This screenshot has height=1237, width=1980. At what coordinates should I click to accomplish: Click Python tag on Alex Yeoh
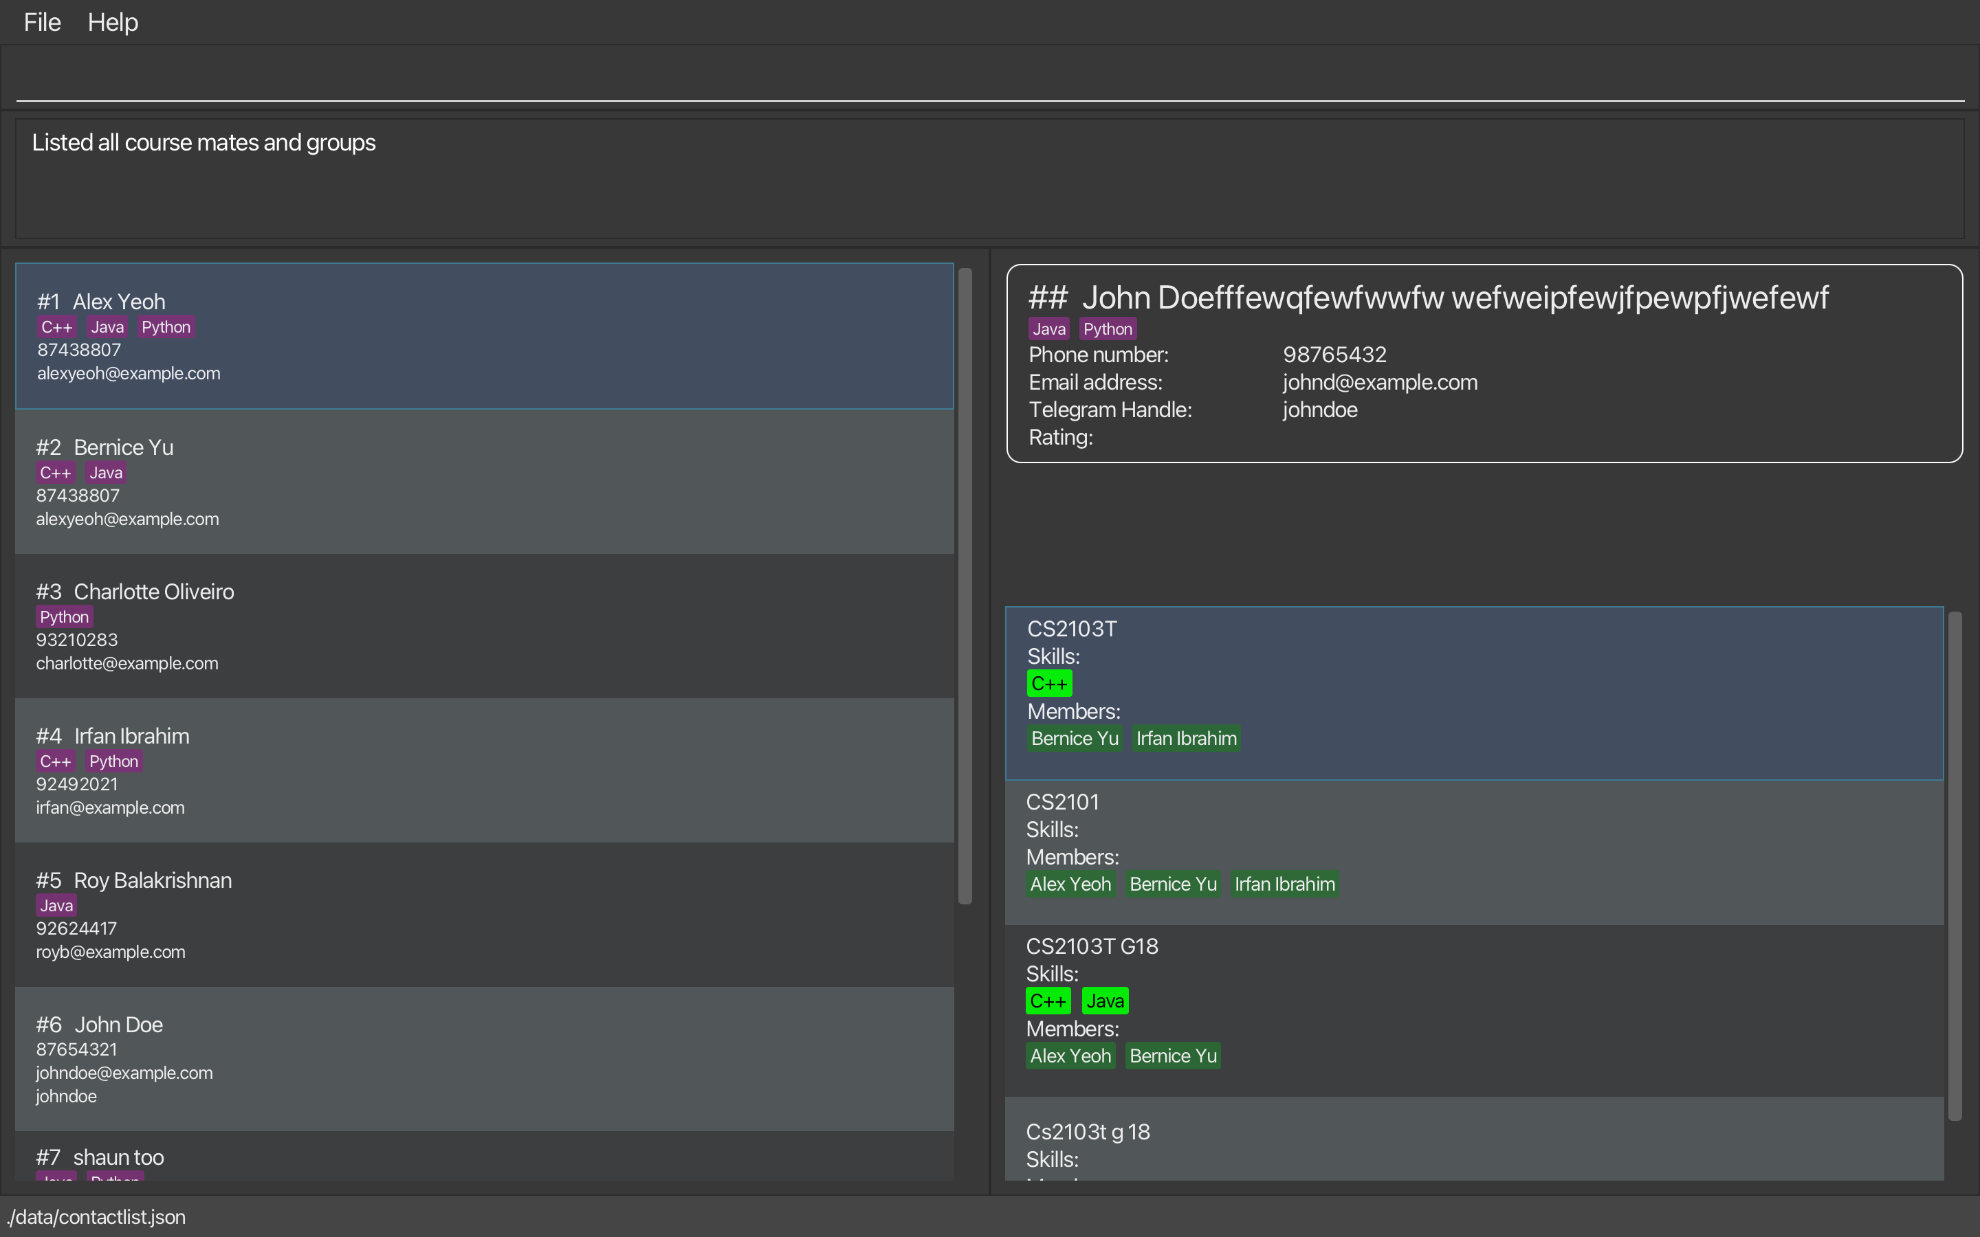point(166,327)
